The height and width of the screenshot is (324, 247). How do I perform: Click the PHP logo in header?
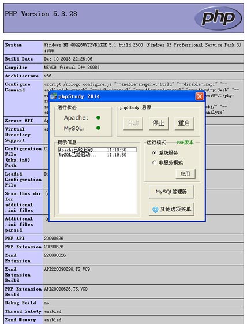pyautogui.click(x=218, y=18)
